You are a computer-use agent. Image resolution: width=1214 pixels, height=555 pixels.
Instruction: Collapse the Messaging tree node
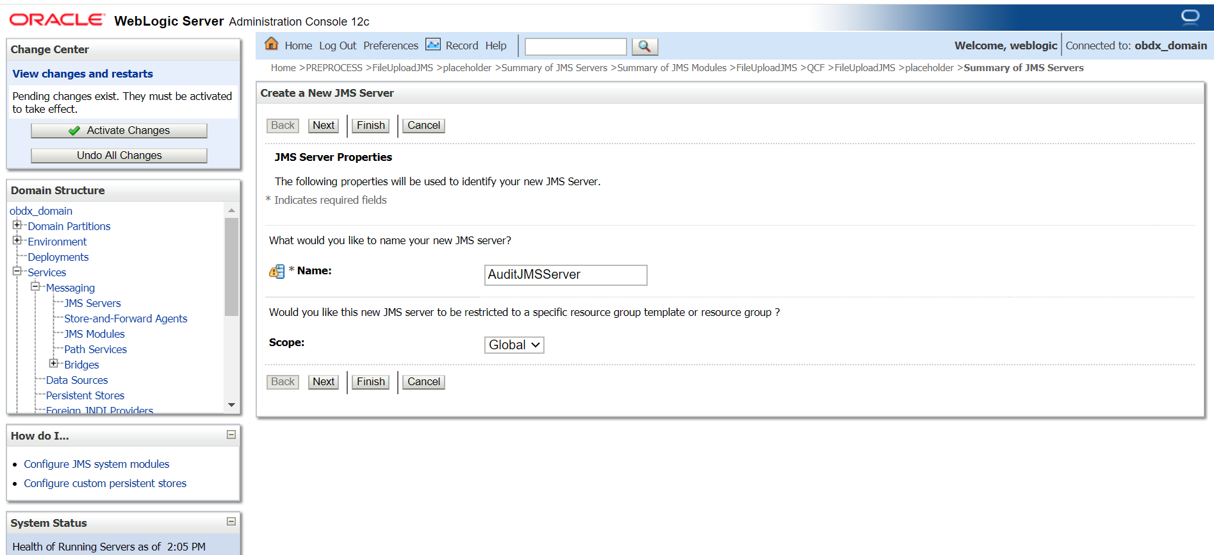35,286
